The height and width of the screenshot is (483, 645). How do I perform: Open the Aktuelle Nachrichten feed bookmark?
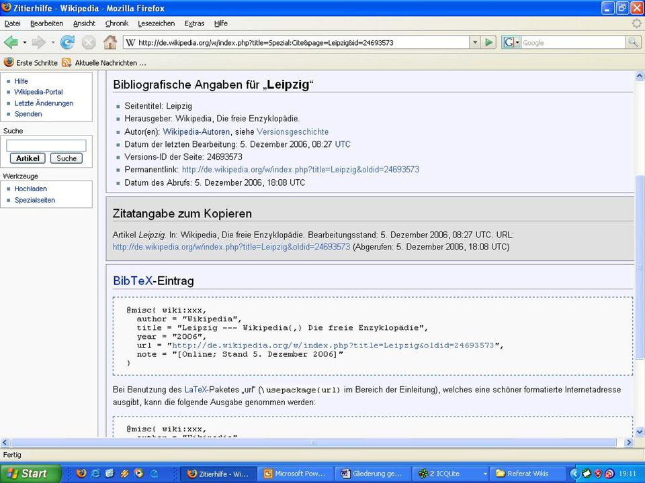103,62
